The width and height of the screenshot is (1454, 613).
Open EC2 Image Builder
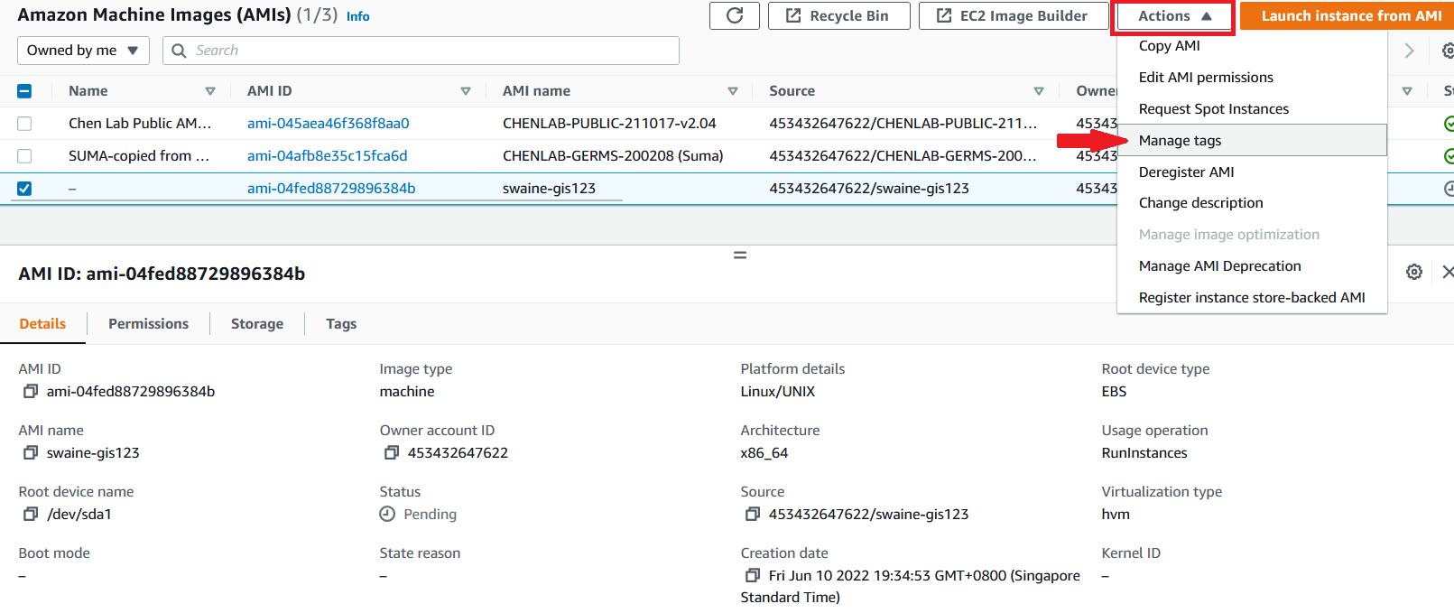1014,15
